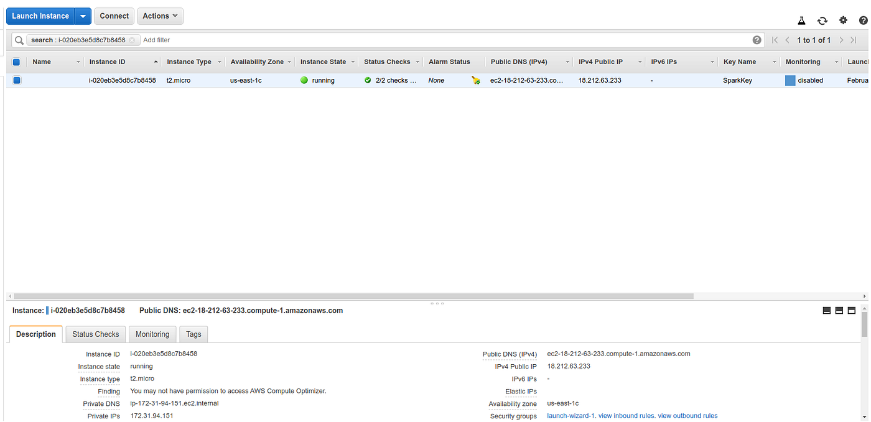Click Add filter in the search bar
The image size is (871, 422).
point(156,40)
